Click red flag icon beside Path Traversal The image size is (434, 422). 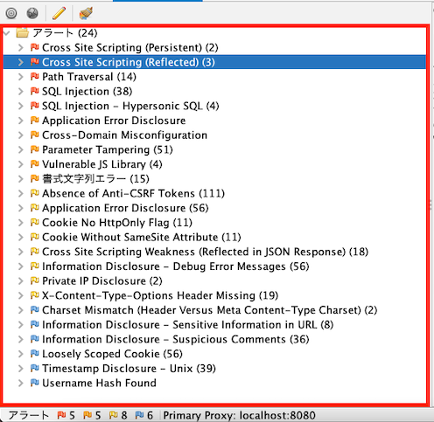tap(35, 77)
